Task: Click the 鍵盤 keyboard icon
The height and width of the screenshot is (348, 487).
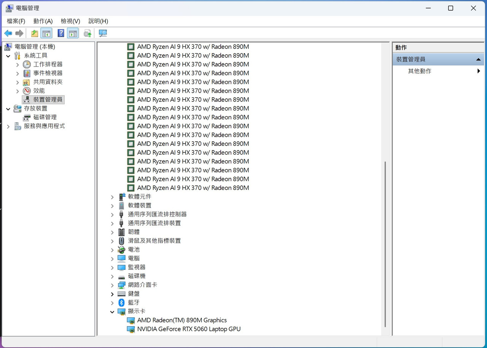Action: coord(121,294)
